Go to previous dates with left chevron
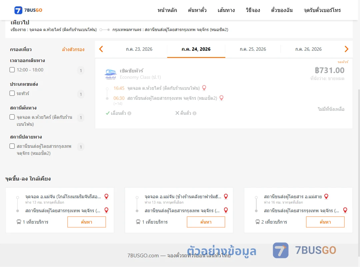360x267 pixels. tap(101, 49)
